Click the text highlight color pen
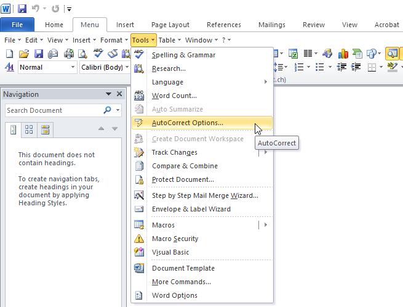This screenshot has width=403, height=307. pyautogui.click(x=392, y=67)
